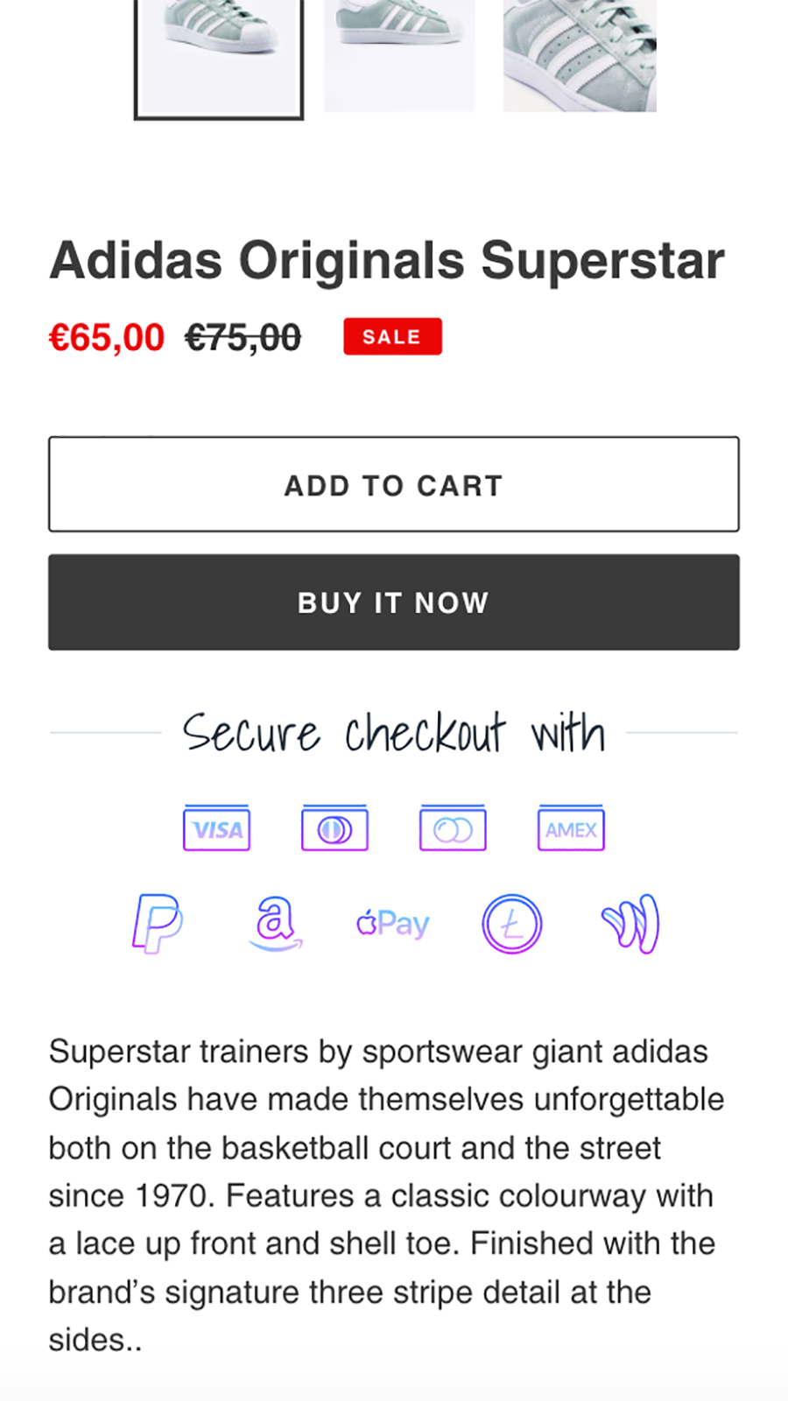788x1401 pixels.
Task: Click the Visa card payment icon
Action: 216,828
